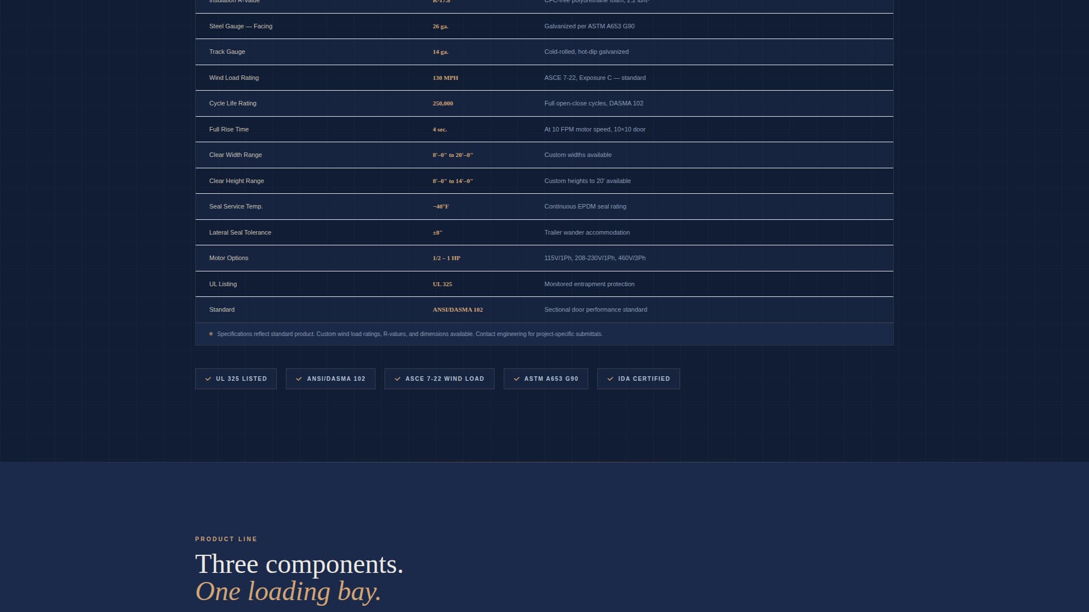This screenshot has width=1089, height=612.
Task: Click the checkmark icon on ASTM A653 G90 badge
Action: 517,379
